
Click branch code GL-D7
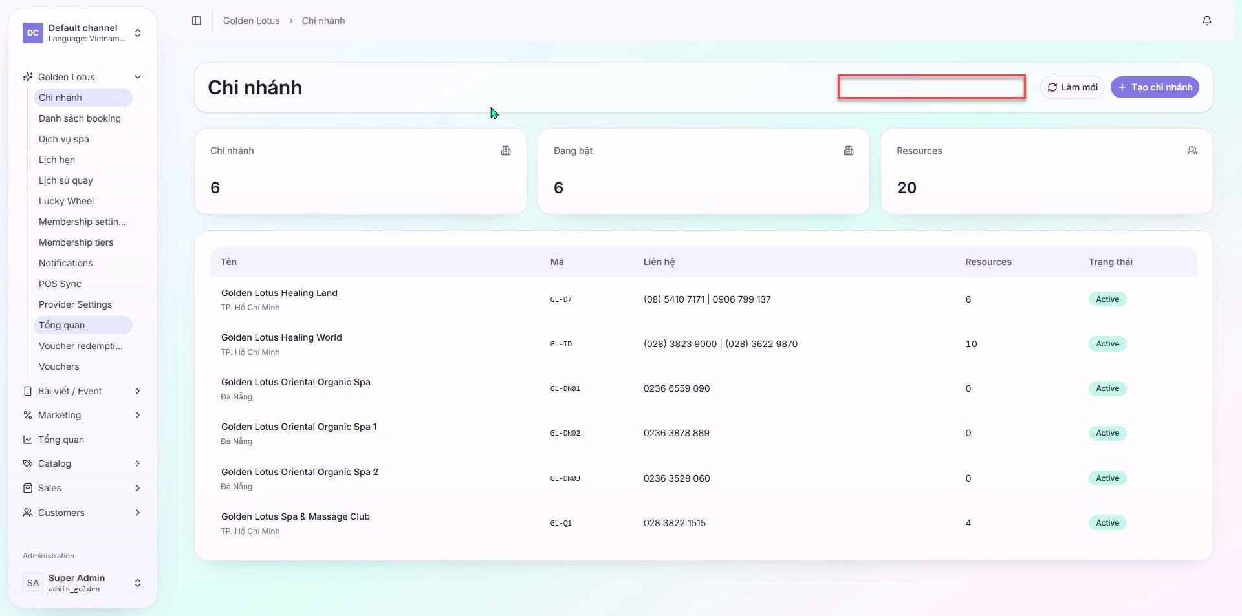click(x=561, y=299)
